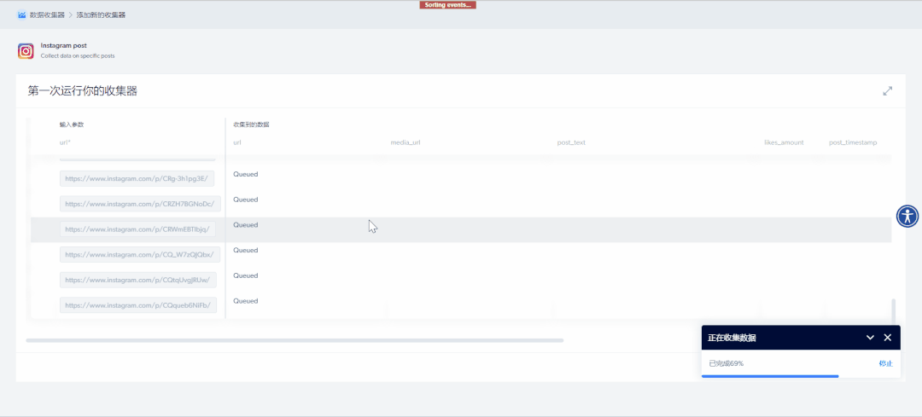Image resolution: width=922 pixels, height=417 pixels.
Task: Click the post_text column header
Action: pyautogui.click(x=571, y=142)
